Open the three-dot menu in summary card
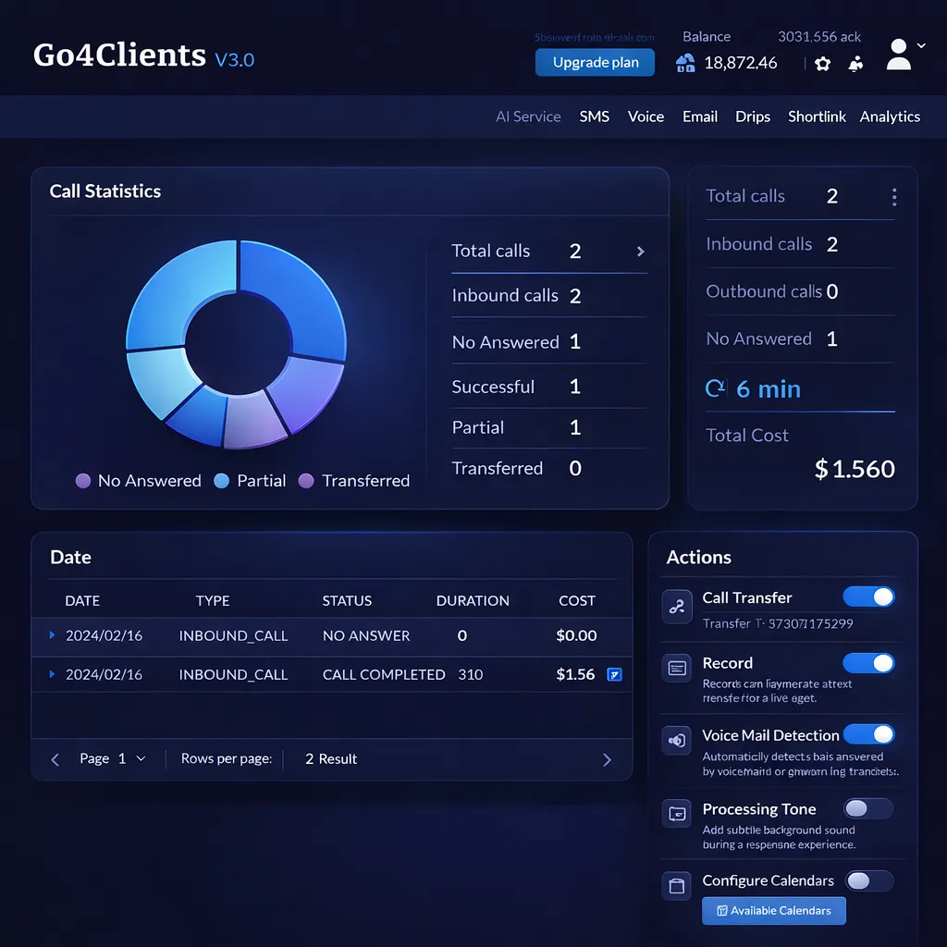Image resolution: width=947 pixels, height=947 pixels. click(x=894, y=196)
